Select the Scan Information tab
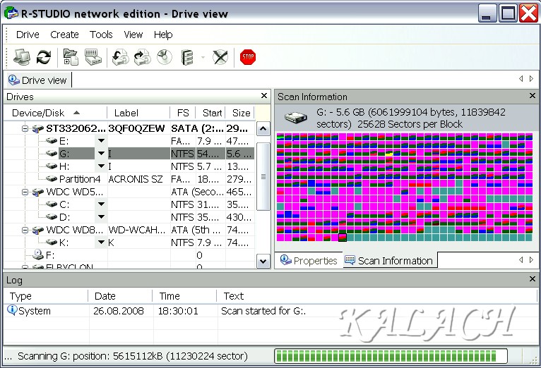 click(390, 261)
